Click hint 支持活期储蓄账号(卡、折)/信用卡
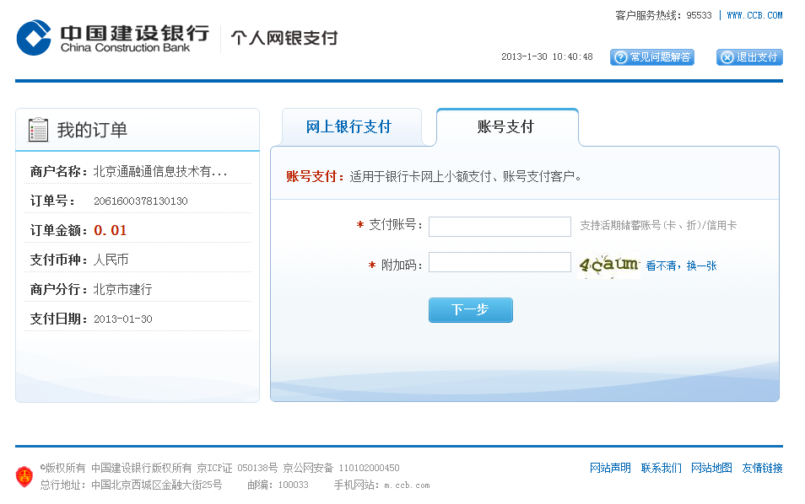 [x=658, y=225]
